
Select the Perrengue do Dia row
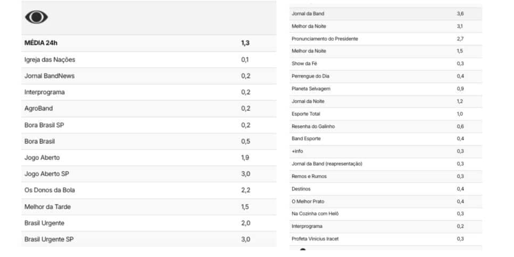click(386, 76)
